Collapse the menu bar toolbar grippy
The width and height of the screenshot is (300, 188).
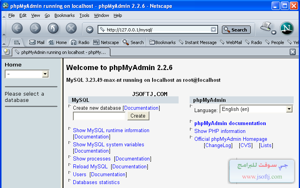tap(4, 16)
